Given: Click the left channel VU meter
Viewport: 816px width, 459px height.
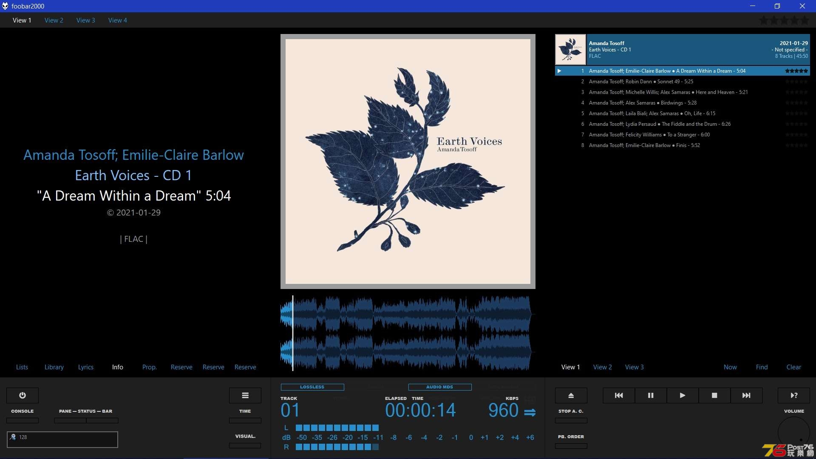Looking at the screenshot, I should coord(337,428).
